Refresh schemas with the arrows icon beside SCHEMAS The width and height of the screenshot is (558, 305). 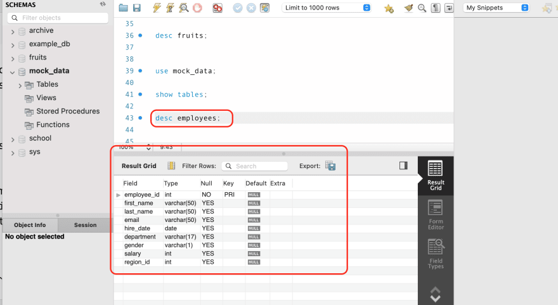[x=103, y=4]
